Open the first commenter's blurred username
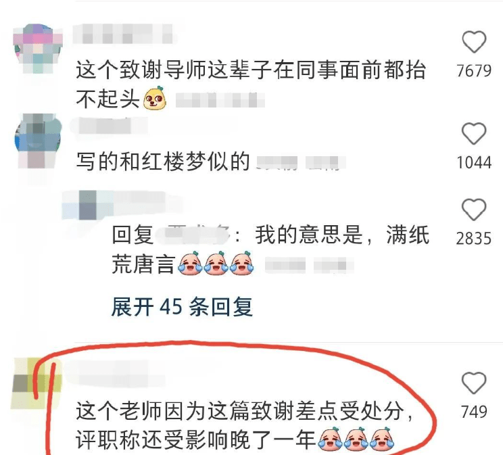The width and height of the screenshot is (503, 455). (x=123, y=34)
